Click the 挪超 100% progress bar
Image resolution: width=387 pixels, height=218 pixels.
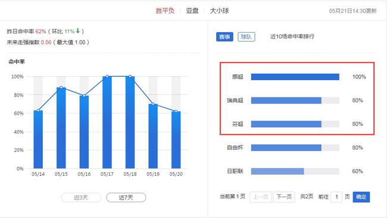tap(295, 77)
